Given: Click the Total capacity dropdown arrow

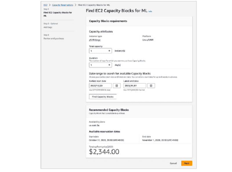Looking at the screenshot, I should tap(109, 51).
